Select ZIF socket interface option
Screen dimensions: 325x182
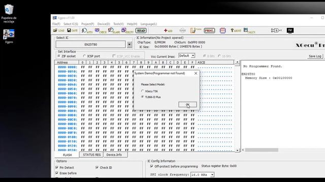click(67, 56)
